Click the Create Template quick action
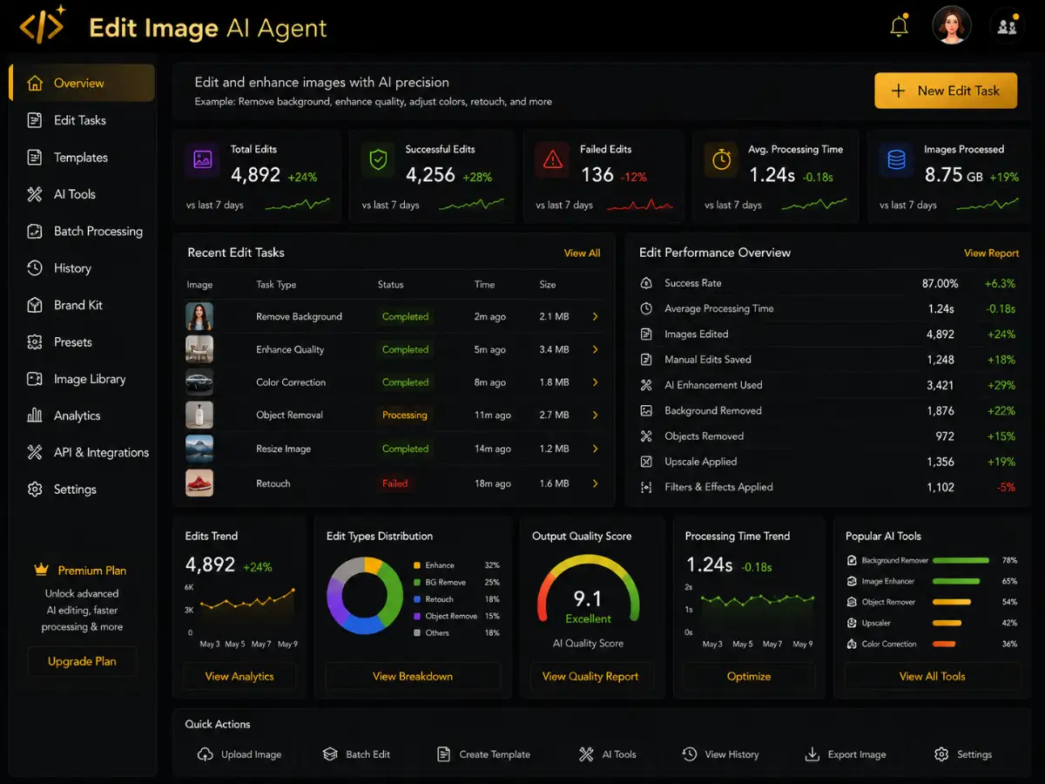Viewport: 1045px width, 784px height. pyautogui.click(x=483, y=754)
